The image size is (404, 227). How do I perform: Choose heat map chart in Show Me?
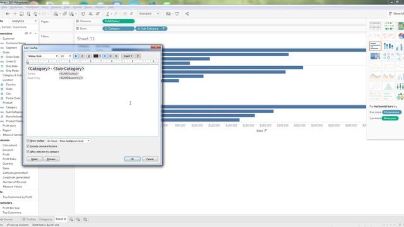(x=388, y=26)
